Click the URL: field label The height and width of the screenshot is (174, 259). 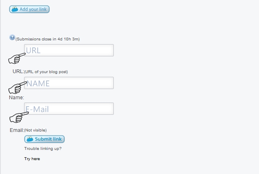[x=18, y=71]
